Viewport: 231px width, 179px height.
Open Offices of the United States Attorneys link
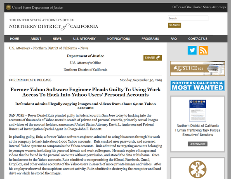pos(199,7)
